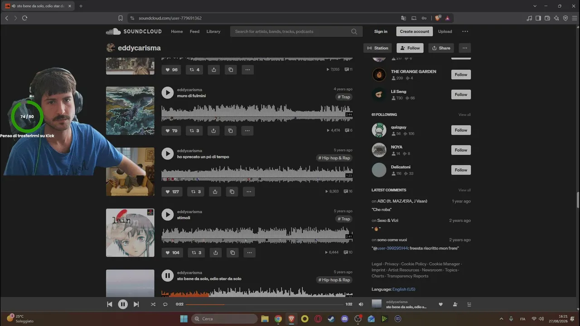
Task: Open the Brave tab search dropdown arrow
Action: [x=535, y=6]
